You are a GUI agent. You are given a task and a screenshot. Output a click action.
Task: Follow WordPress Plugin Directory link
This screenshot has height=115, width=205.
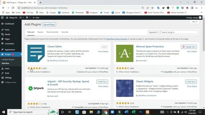[117, 39]
